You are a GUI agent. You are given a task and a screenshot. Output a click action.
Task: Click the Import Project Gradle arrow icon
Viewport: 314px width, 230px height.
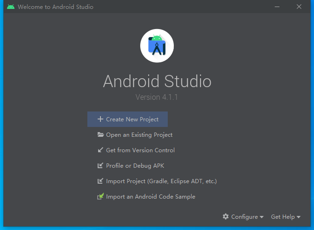[100, 181]
